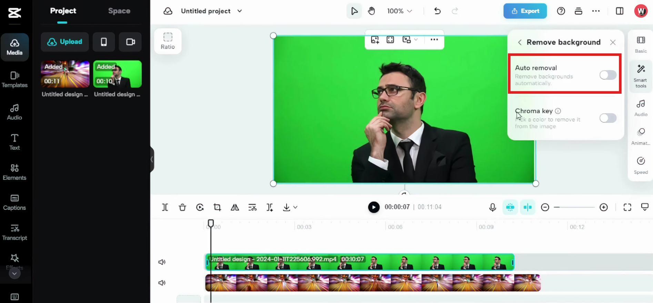Open the Animation tab

pyautogui.click(x=641, y=137)
